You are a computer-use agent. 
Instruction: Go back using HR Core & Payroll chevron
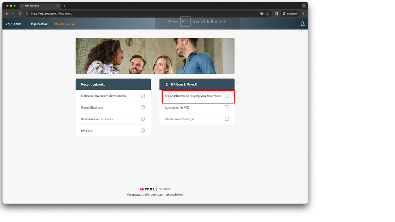[x=166, y=85]
